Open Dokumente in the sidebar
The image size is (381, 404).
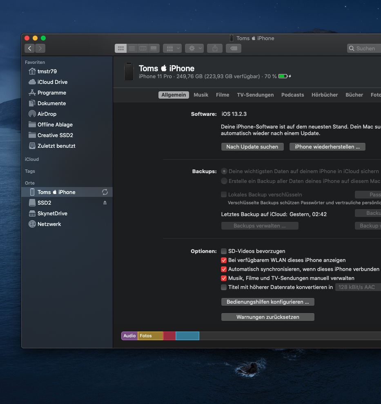pos(67,103)
